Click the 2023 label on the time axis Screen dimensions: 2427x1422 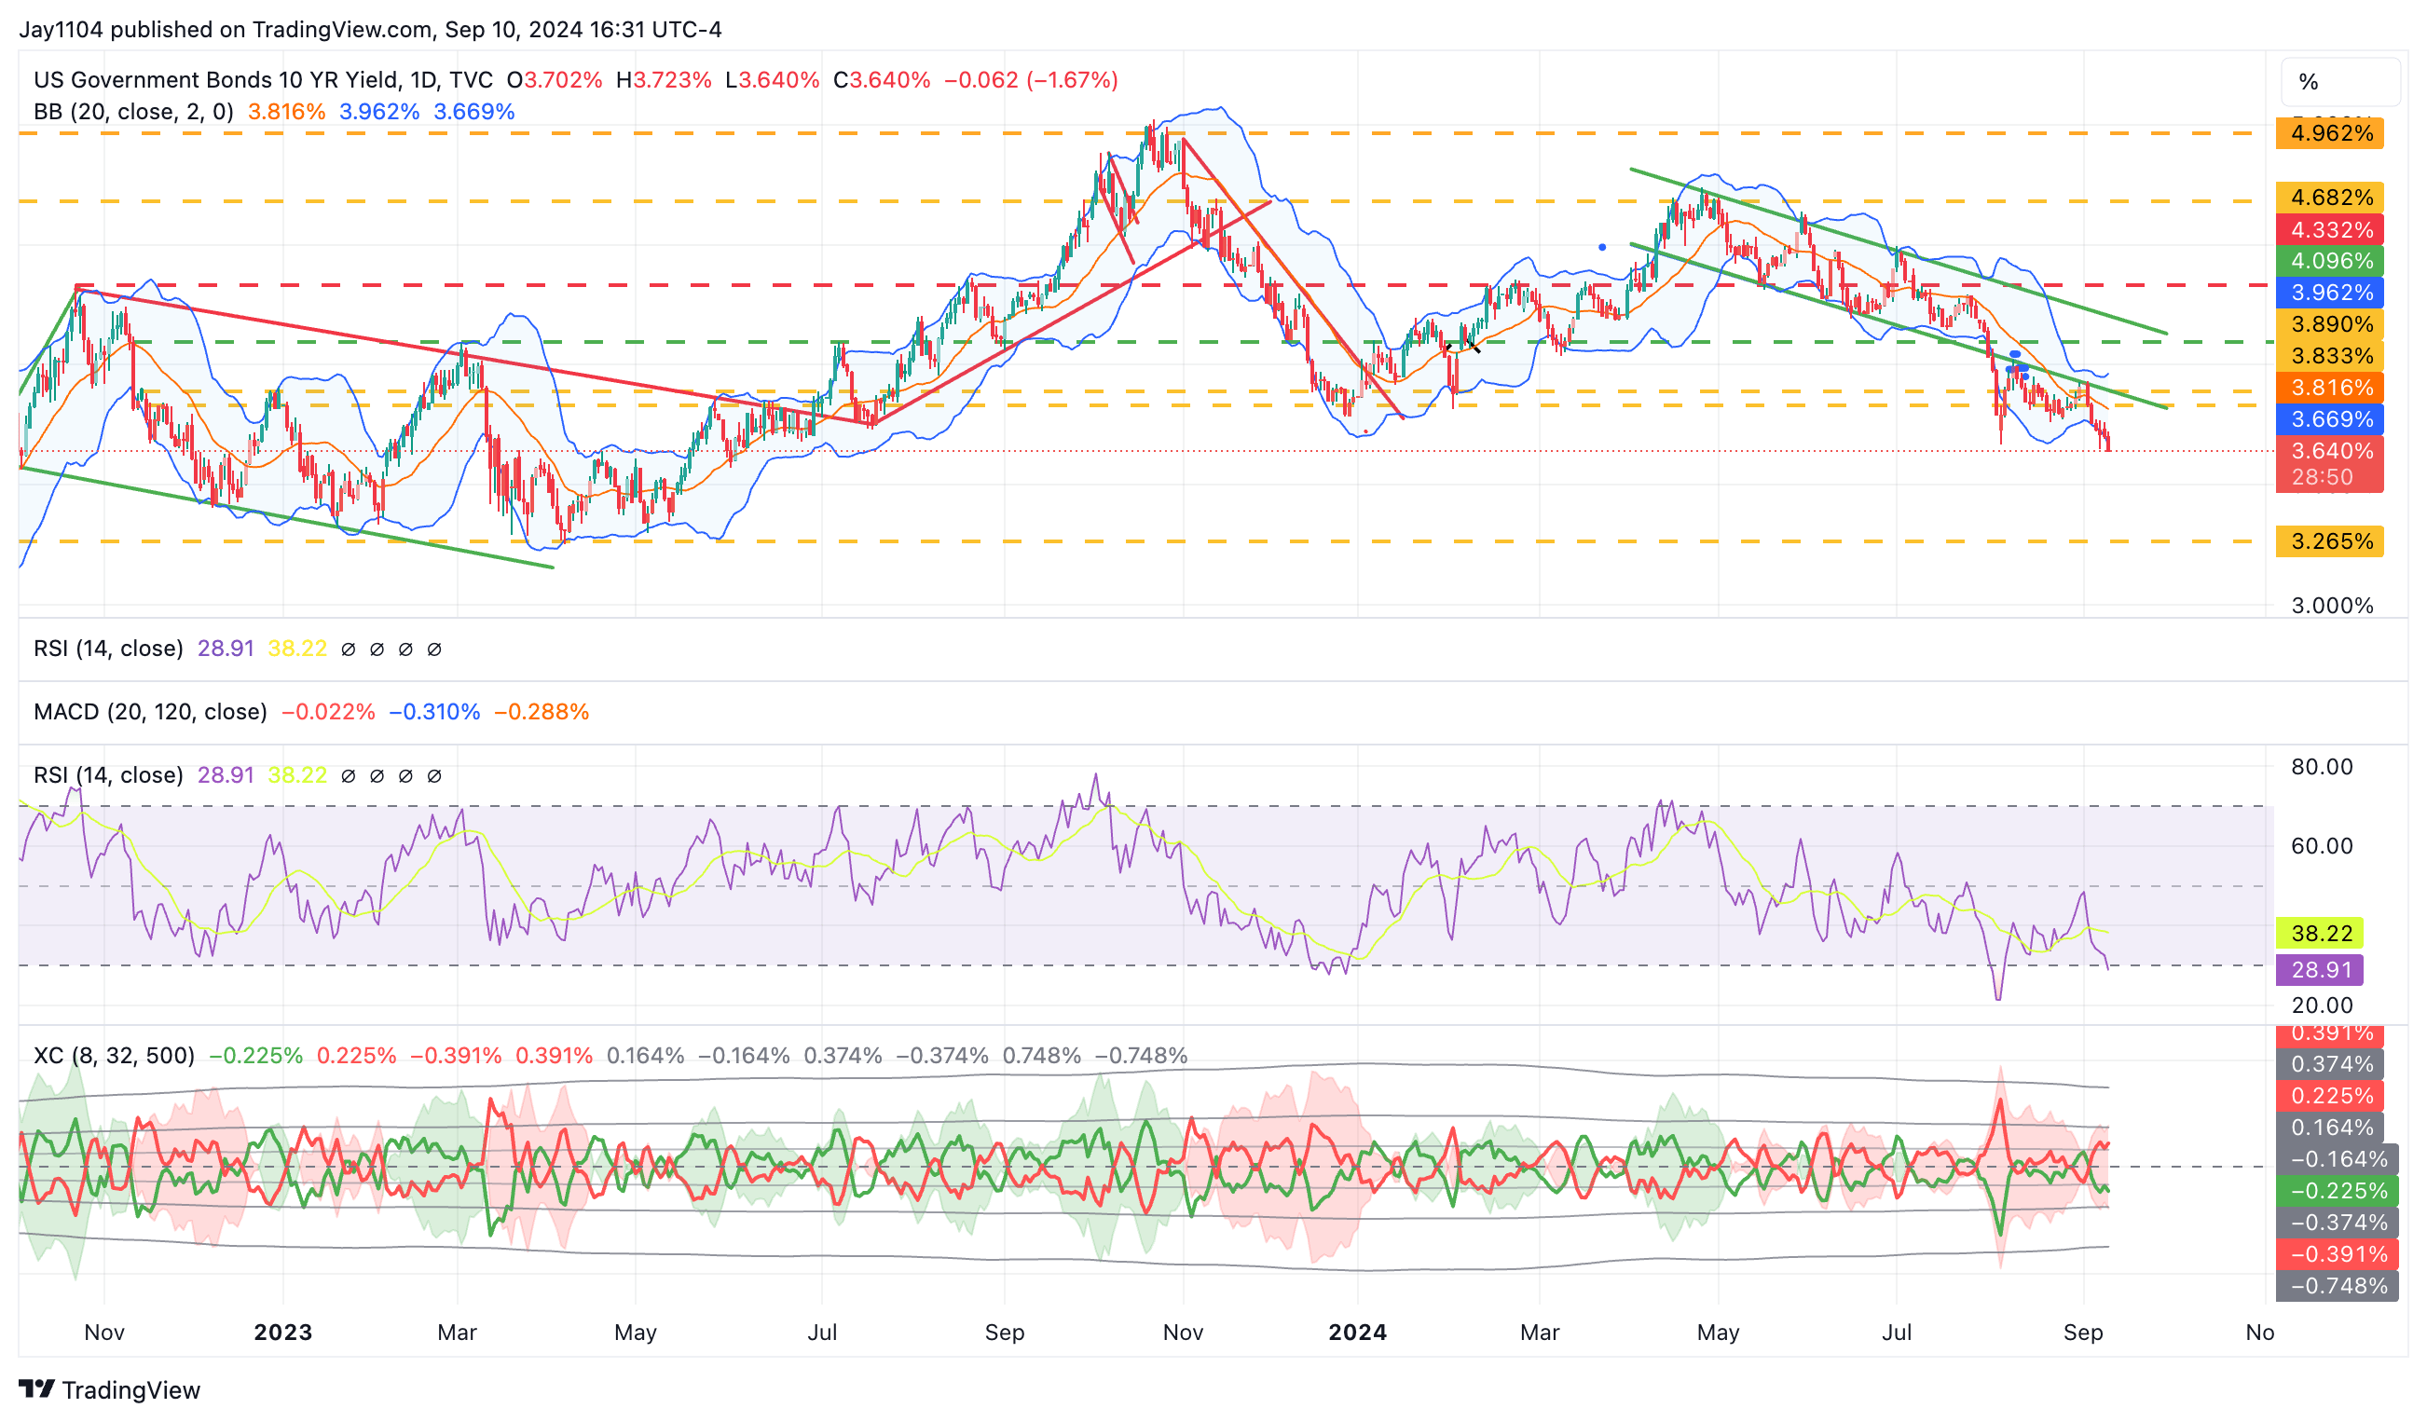pyautogui.click(x=282, y=1333)
